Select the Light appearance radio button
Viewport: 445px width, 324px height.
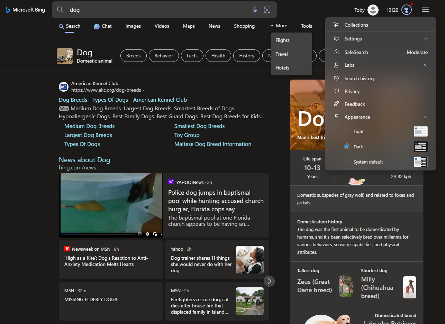[347, 131]
